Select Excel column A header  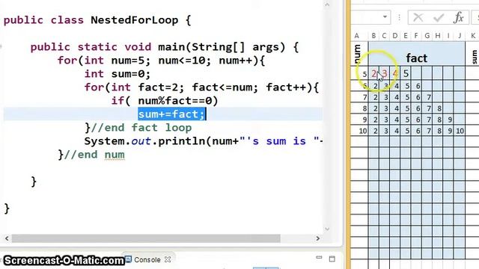357,36
